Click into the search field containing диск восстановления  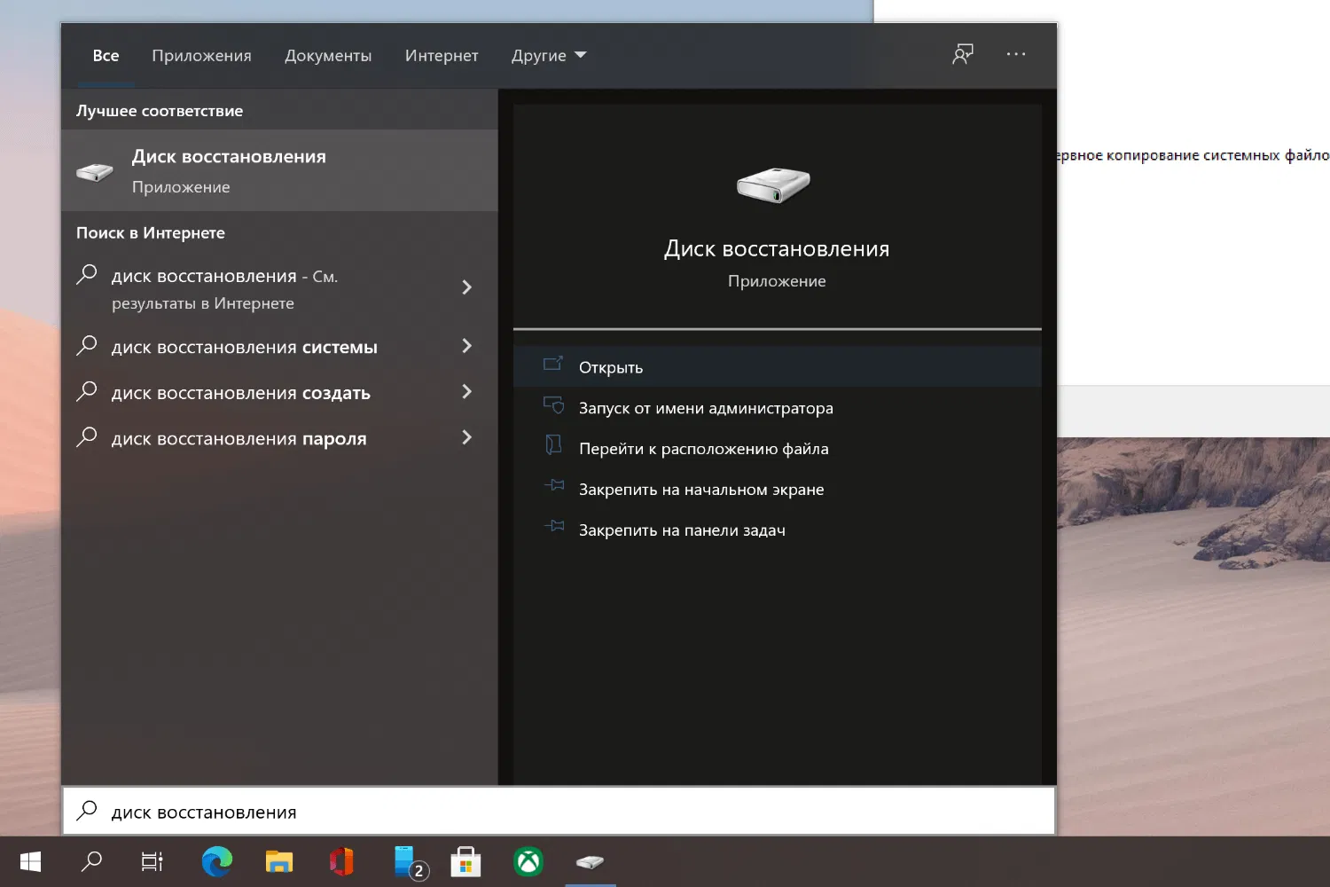pos(559,811)
